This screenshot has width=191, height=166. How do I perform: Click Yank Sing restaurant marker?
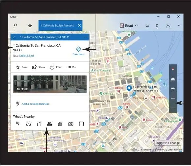(x=153, y=97)
